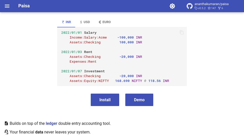
Task: Open the ananthakumaran/paisa repository link
Action: coord(211,4)
